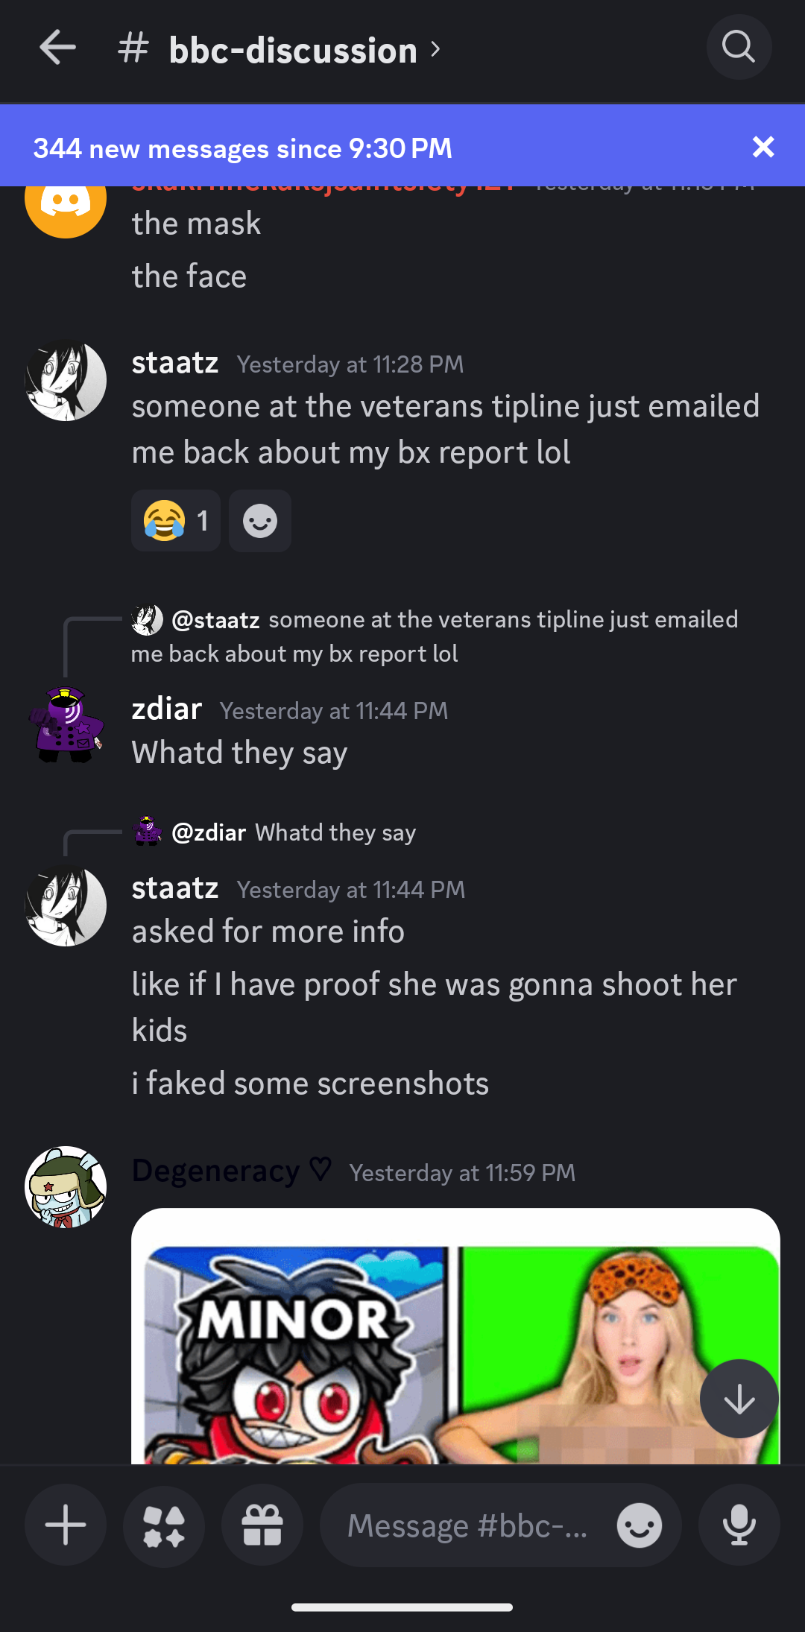The image size is (805, 1632).
Task: Open the gift icon
Action: point(262,1525)
